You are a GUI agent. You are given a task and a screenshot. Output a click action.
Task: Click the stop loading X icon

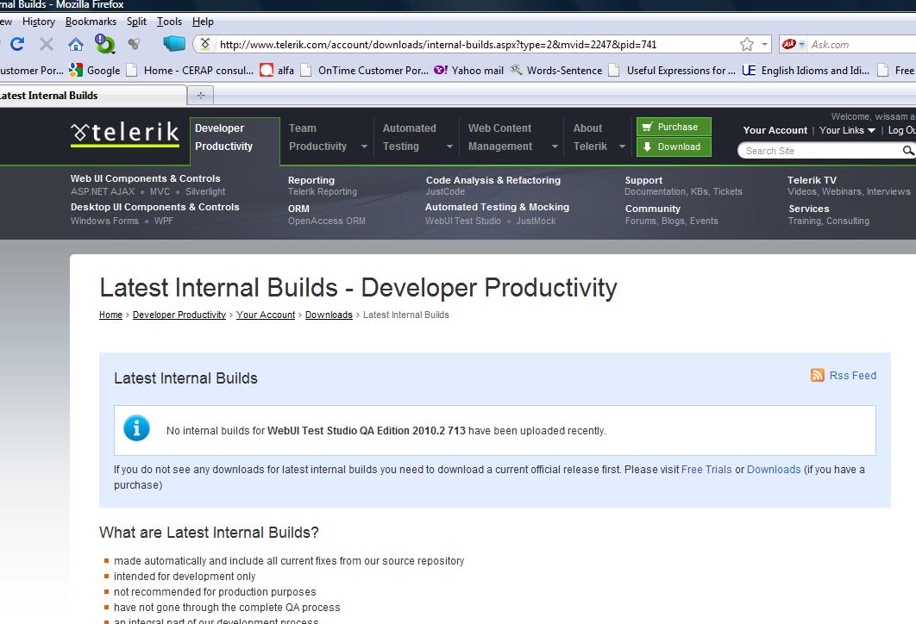point(47,44)
